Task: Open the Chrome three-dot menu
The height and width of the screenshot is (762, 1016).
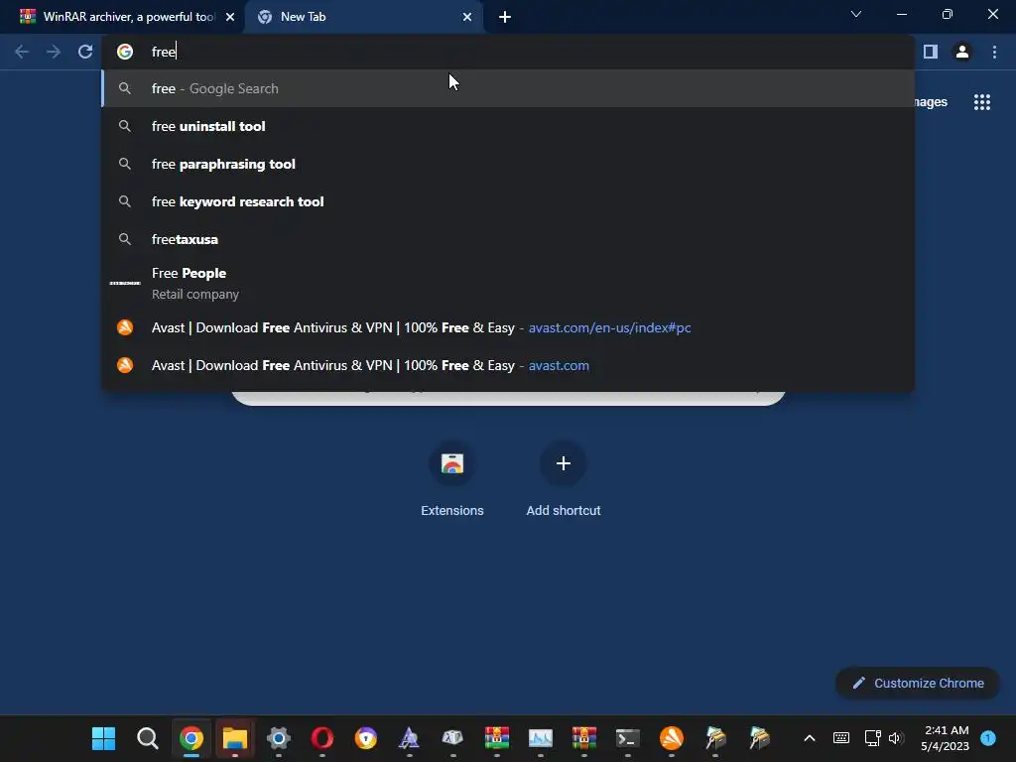Action: [994, 52]
